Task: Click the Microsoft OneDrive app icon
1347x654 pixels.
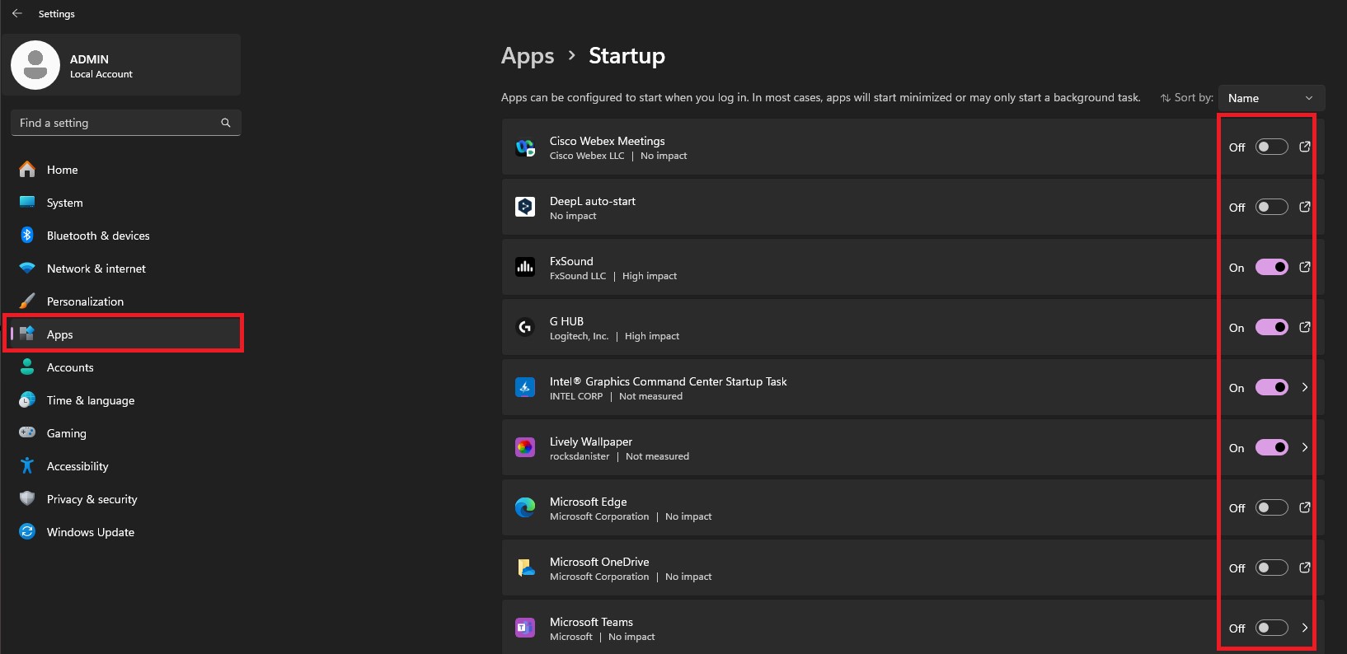Action: click(x=525, y=568)
